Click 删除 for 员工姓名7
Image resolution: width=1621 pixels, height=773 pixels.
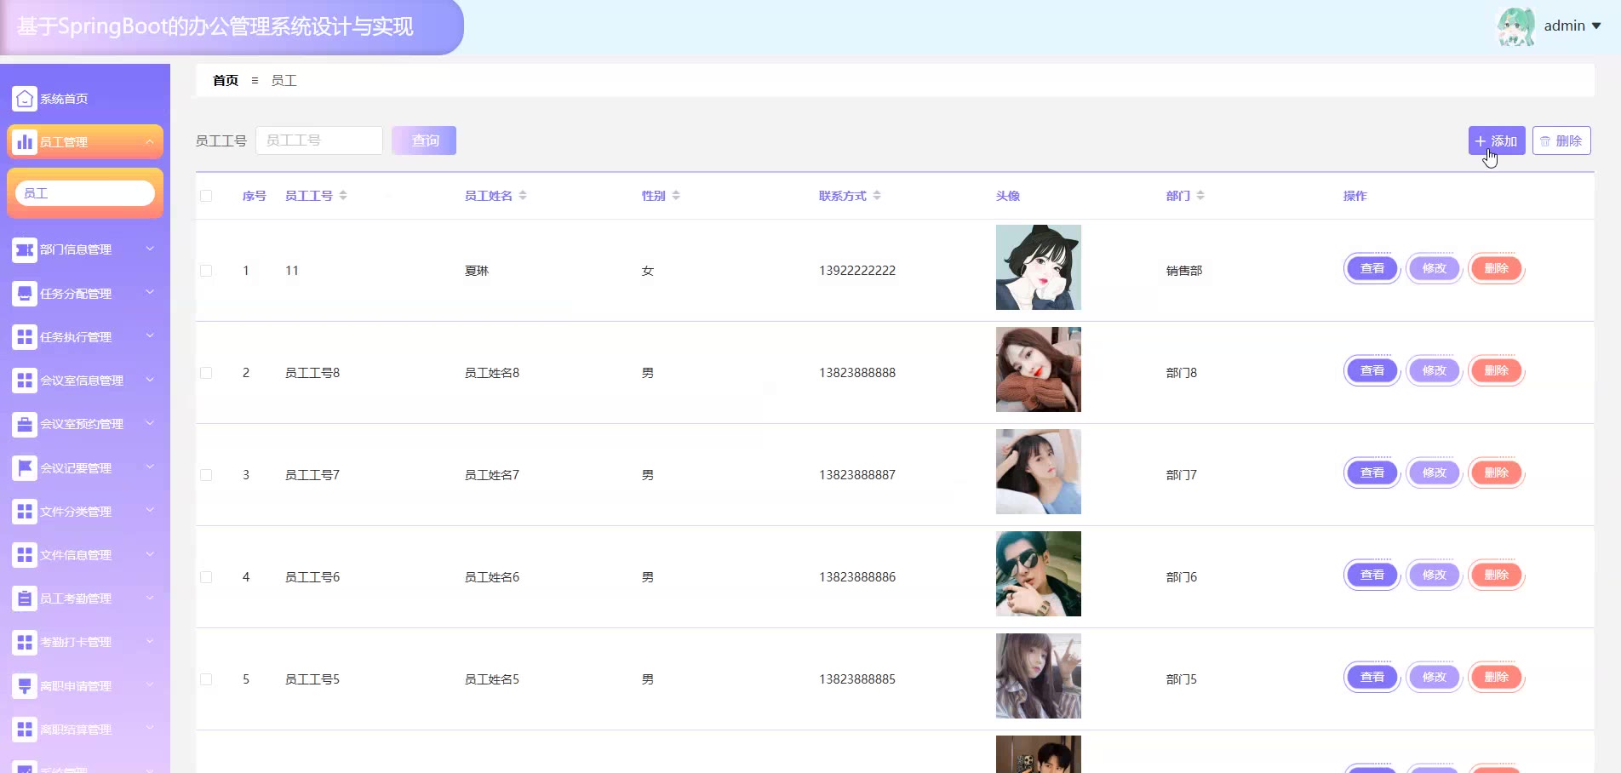1496,473
